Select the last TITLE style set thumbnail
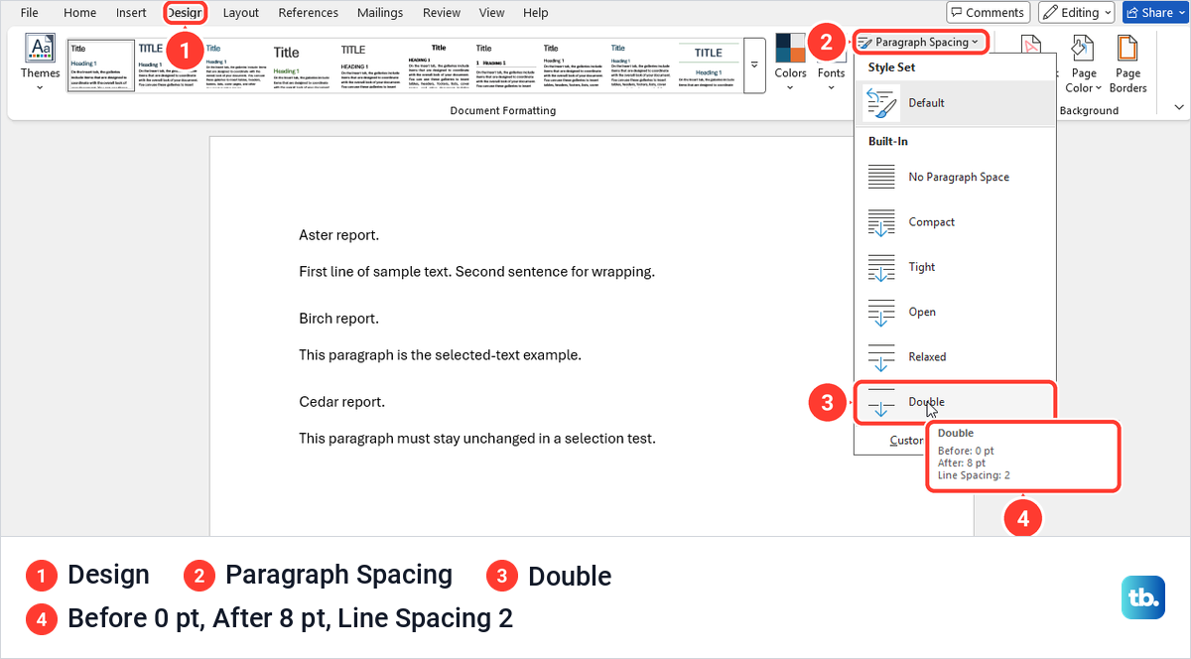Image resolution: width=1191 pixels, height=659 pixels. point(708,66)
